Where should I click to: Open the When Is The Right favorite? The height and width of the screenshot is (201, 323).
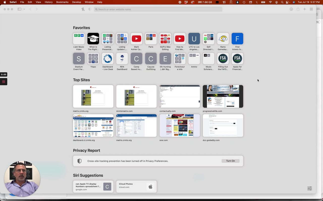[x=93, y=39]
